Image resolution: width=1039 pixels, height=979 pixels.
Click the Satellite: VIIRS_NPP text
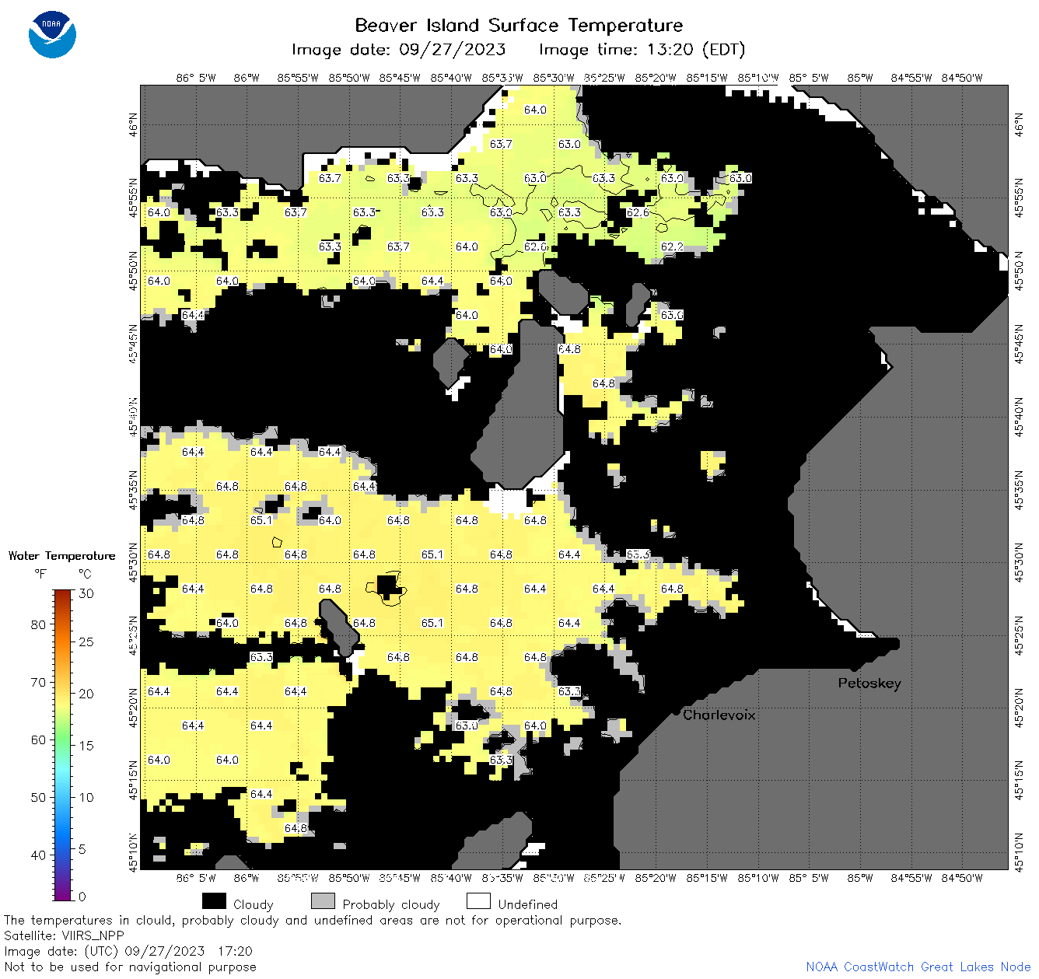click(x=64, y=935)
